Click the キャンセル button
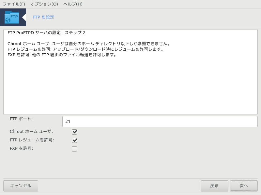261x195 pixels. [21, 186]
